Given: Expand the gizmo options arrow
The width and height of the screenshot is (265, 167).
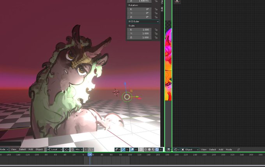Looking at the screenshot, I should [127, 149].
